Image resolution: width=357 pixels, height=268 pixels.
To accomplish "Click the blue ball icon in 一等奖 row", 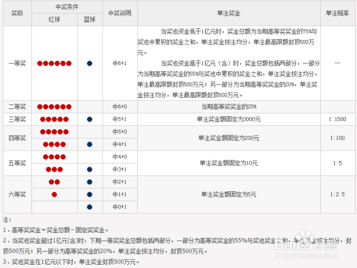I will click(x=90, y=63).
